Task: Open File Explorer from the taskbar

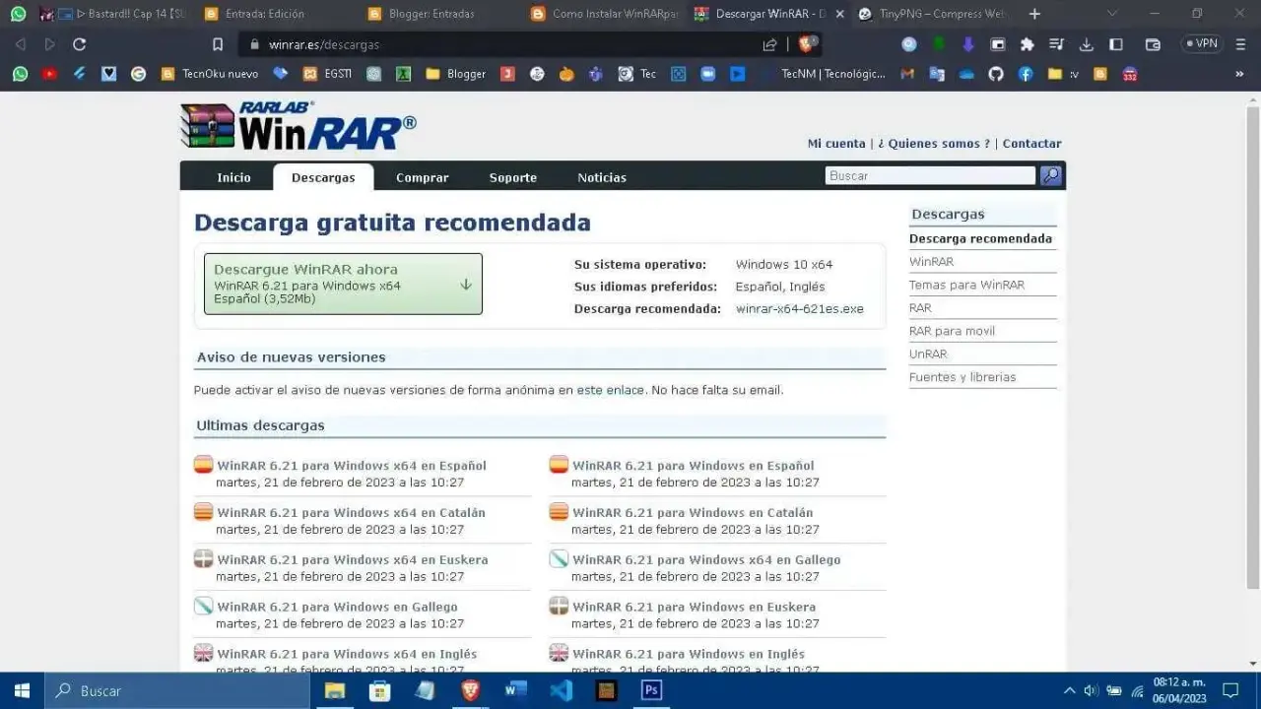Action: pyautogui.click(x=335, y=690)
